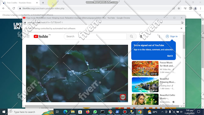Open Deep Focus video thumbnail

point(145,68)
